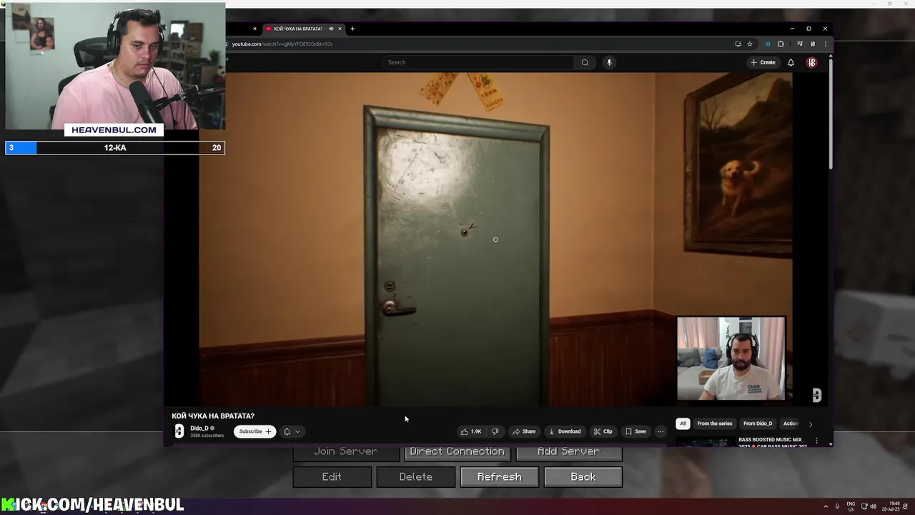Image resolution: width=915 pixels, height=515 pixels.
Task: Show hidden system tray icons
Action: tap(826, 506)
